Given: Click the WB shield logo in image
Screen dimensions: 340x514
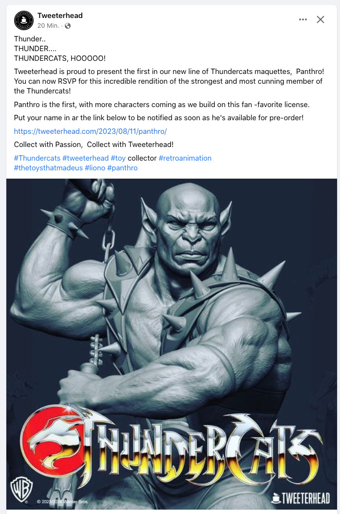Looking at the screenshot, I should tap(21, 489).
